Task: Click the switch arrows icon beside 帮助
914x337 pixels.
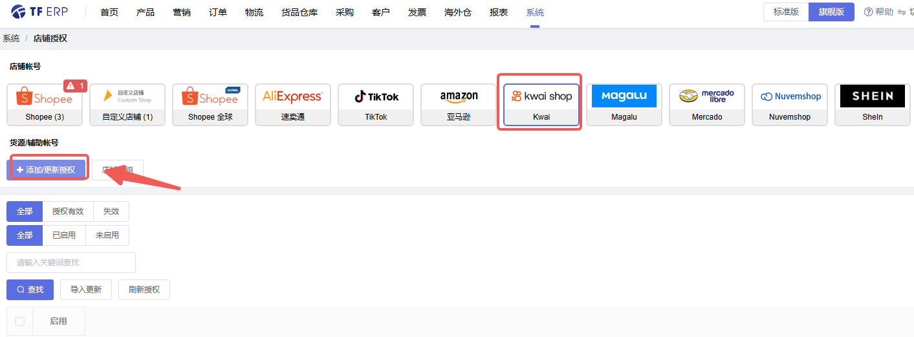Action: (902, 12)
